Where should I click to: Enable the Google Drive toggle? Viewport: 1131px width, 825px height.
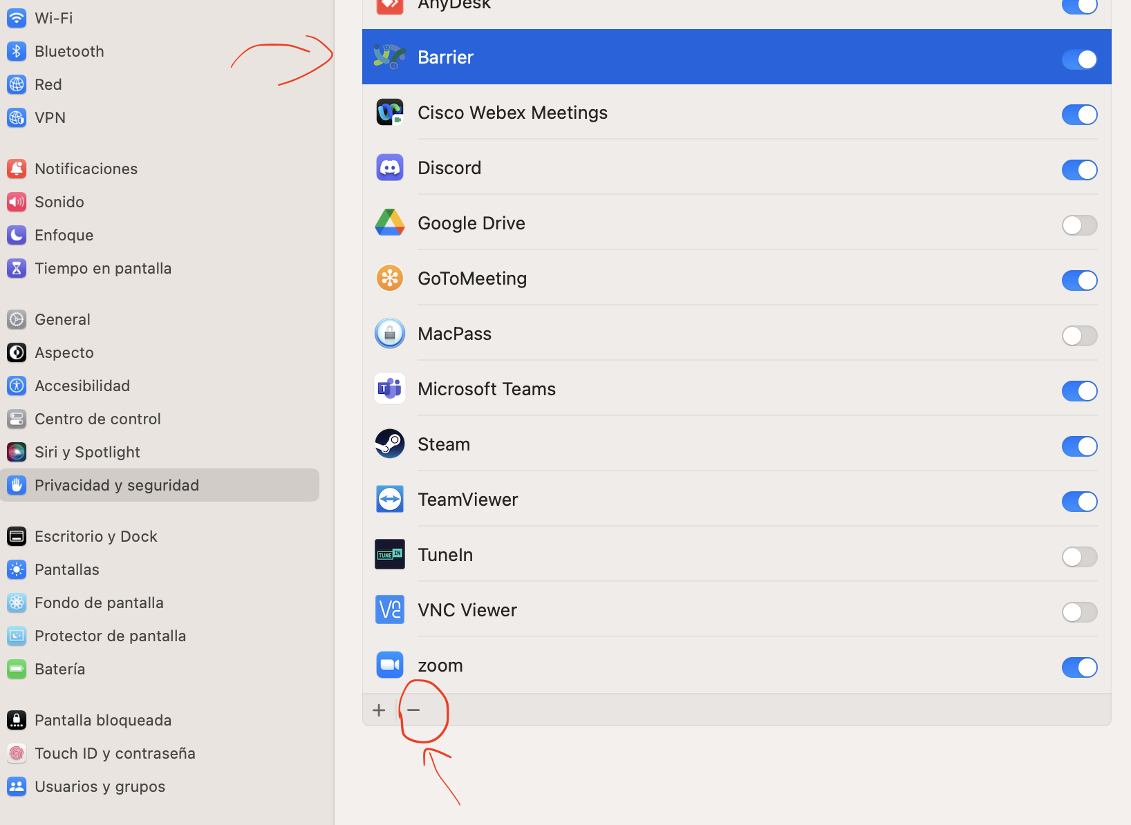1080,225
